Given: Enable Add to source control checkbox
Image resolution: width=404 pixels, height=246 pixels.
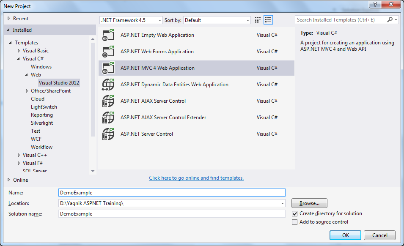Looking at the screenshot, I should tap(295, 222).
